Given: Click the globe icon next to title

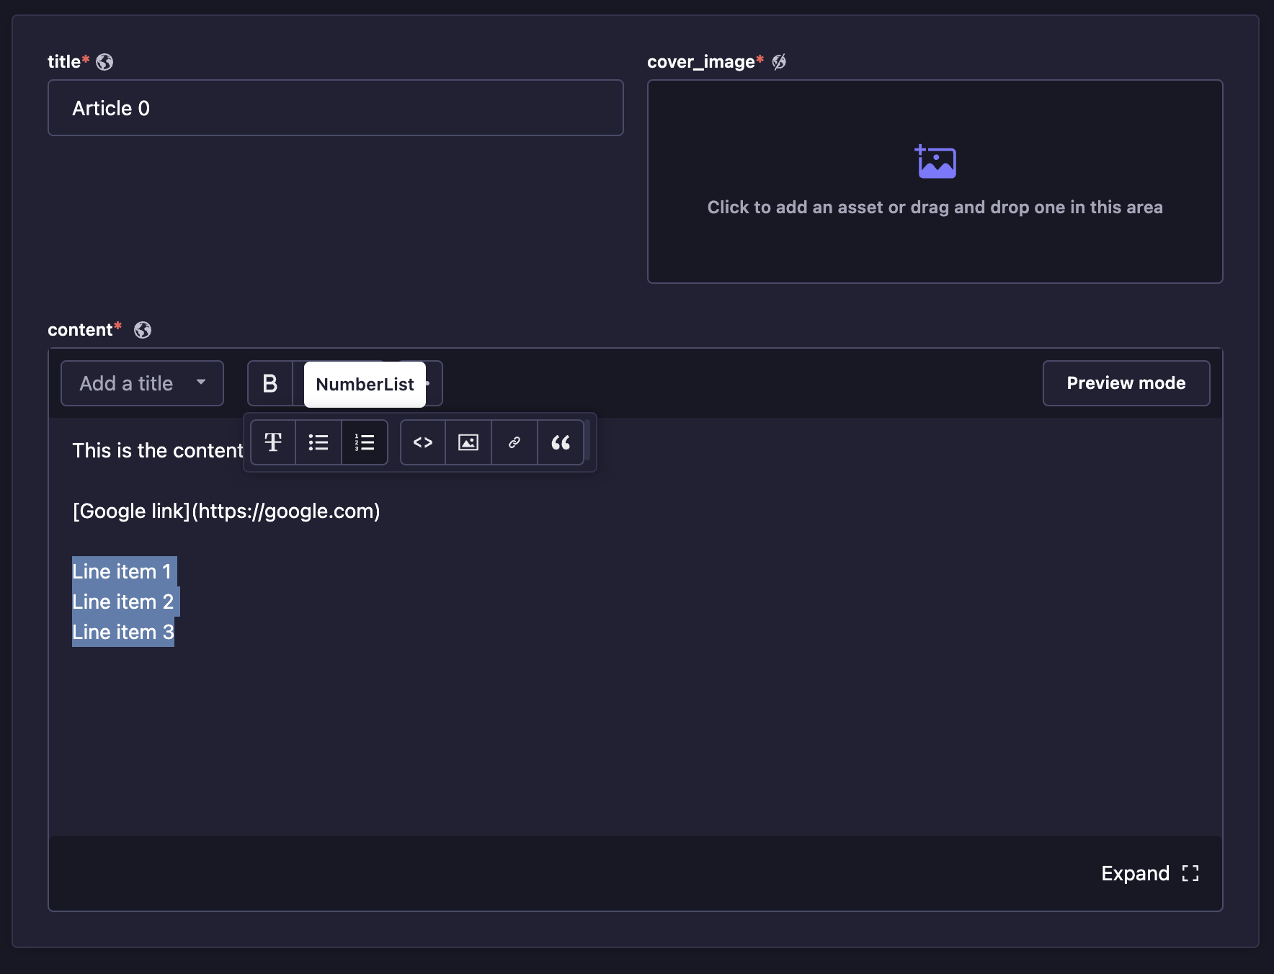Looking at the screenshot, I should [x=105, y=61].
